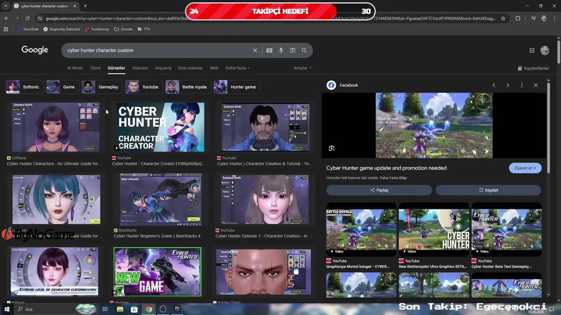
Task: Click the Ziyaret et visit button
Action: pos(525,168)
